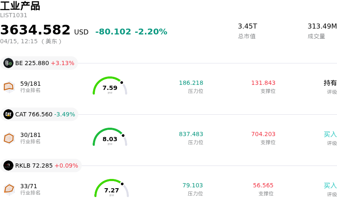Viewport: 337px width, 205px height.
Task: Click the industry rank icon beside 33/71
Action: (9, 189)
